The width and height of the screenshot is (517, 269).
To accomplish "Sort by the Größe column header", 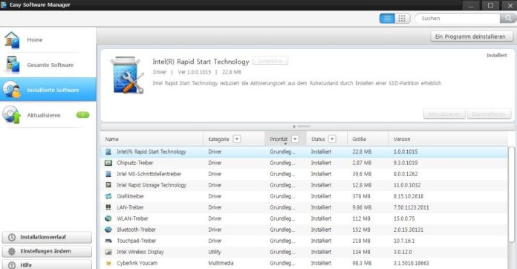I will (368, 139).
